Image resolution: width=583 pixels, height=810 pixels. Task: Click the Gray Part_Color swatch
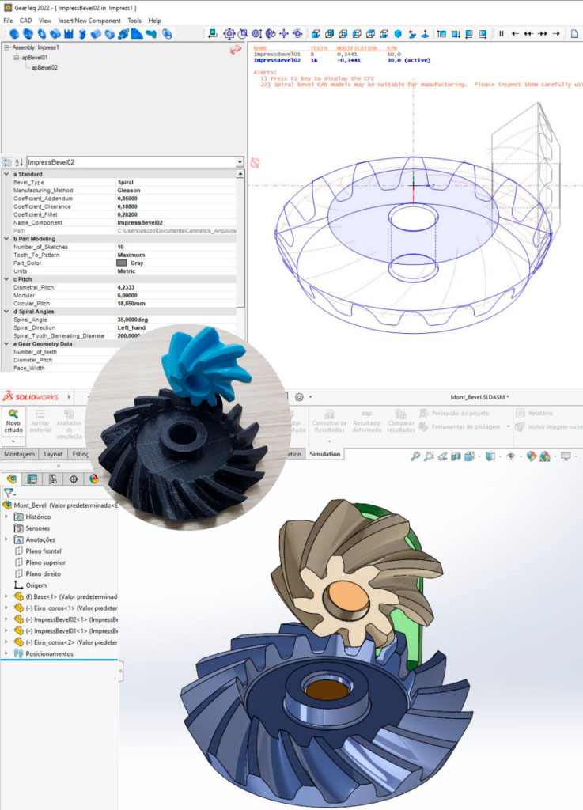(122, 263)
